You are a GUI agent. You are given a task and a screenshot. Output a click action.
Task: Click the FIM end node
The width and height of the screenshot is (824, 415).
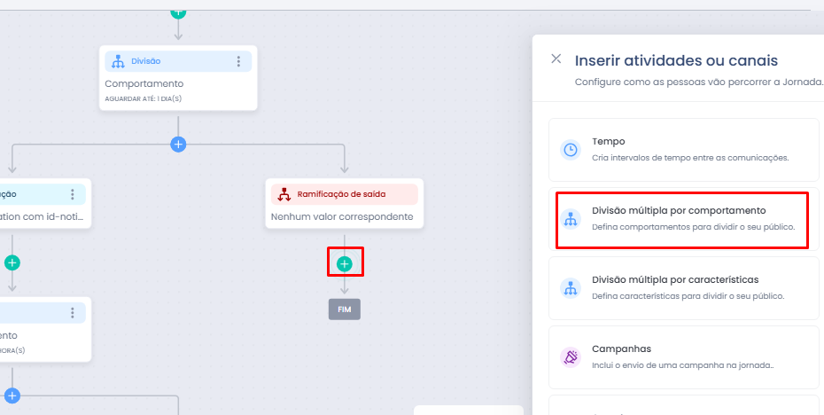click(345, 309)
